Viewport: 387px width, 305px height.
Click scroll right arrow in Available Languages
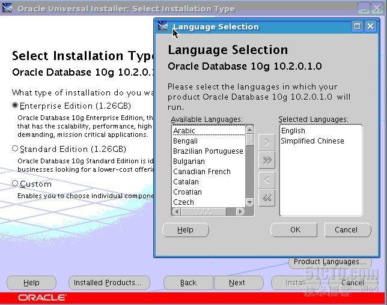point(240,211)
